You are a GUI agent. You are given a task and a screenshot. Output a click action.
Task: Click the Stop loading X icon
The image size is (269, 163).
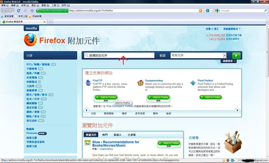[26, 11]
